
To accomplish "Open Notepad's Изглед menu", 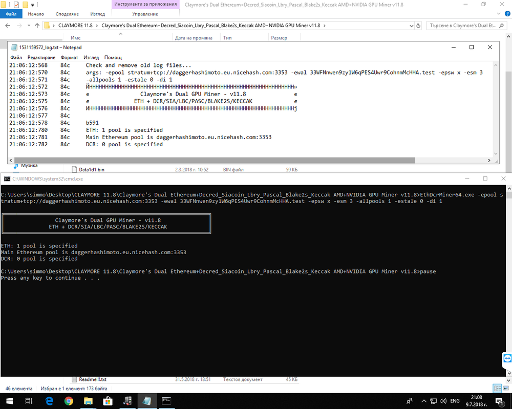I will [91, 57].
